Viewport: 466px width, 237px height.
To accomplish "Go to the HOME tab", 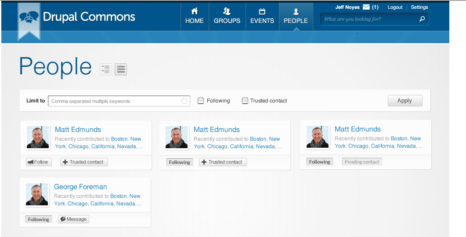I will point(195,16).
